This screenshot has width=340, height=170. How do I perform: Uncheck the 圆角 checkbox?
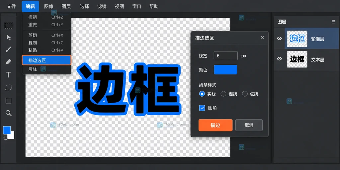click(202, 108)
